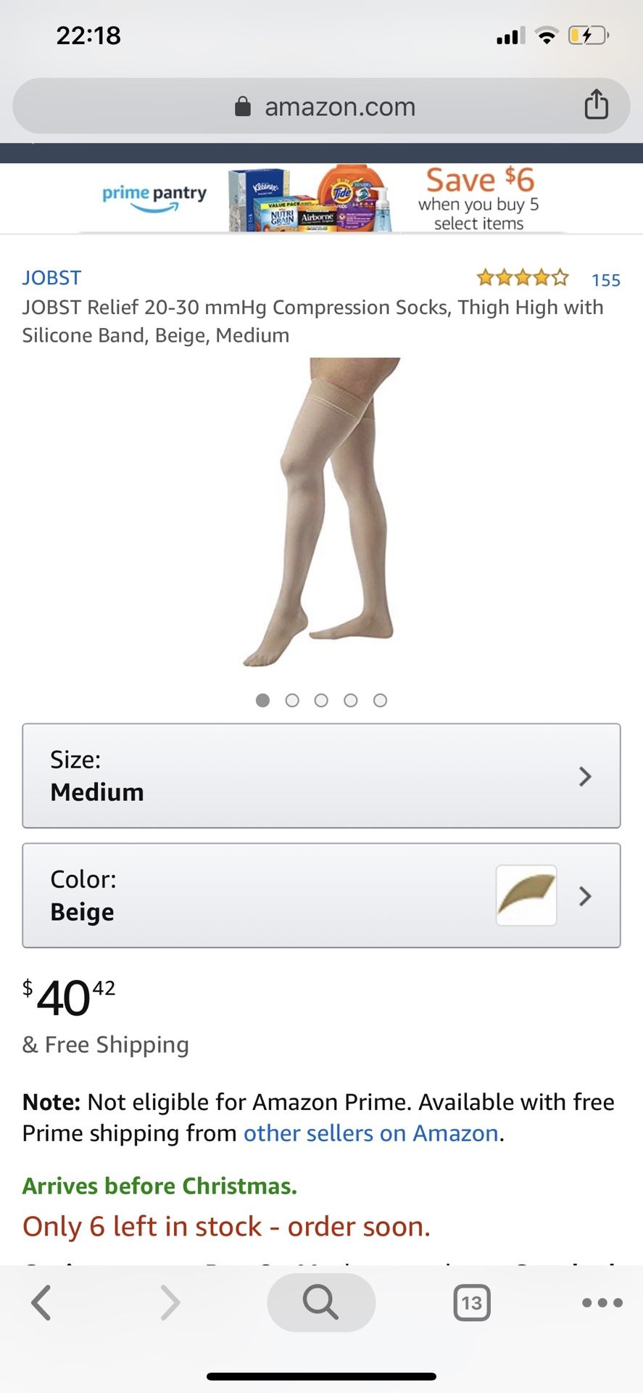Open the Size Medium selector
643x1393 pixels.
click(321, 776)
